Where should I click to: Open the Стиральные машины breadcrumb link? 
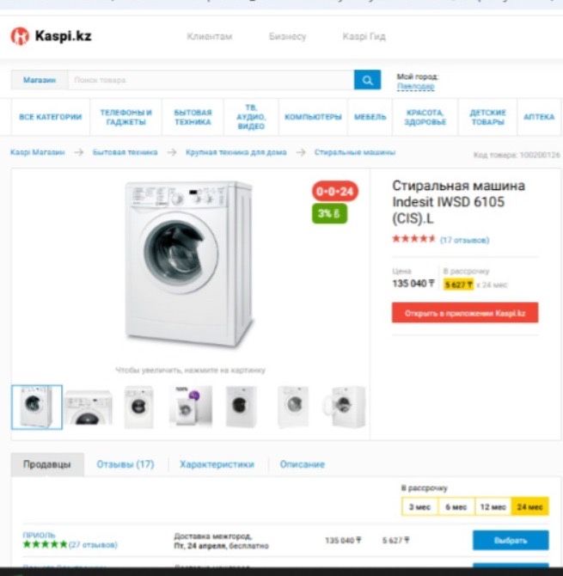point(355,152)
